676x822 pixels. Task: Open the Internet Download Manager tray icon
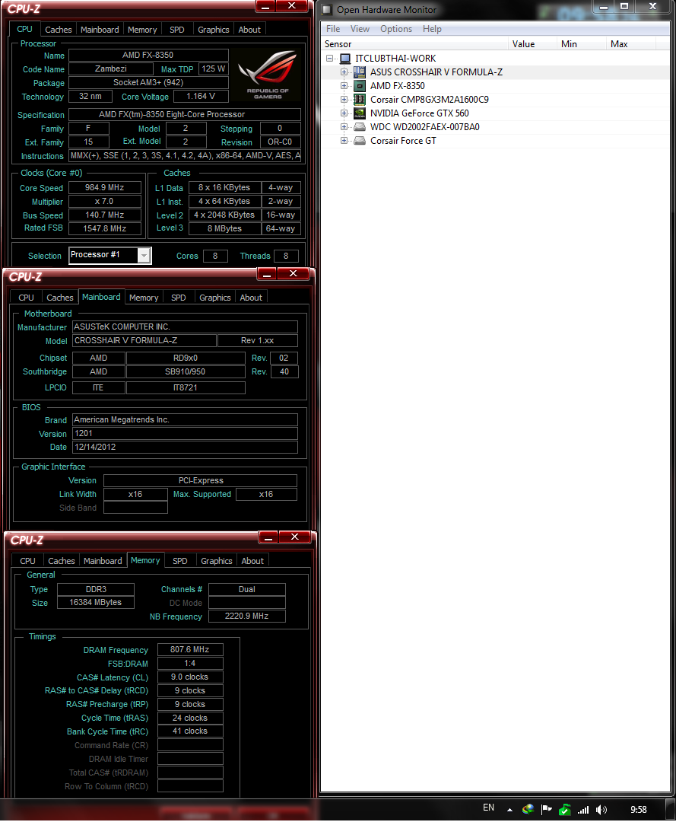point(528,809)
